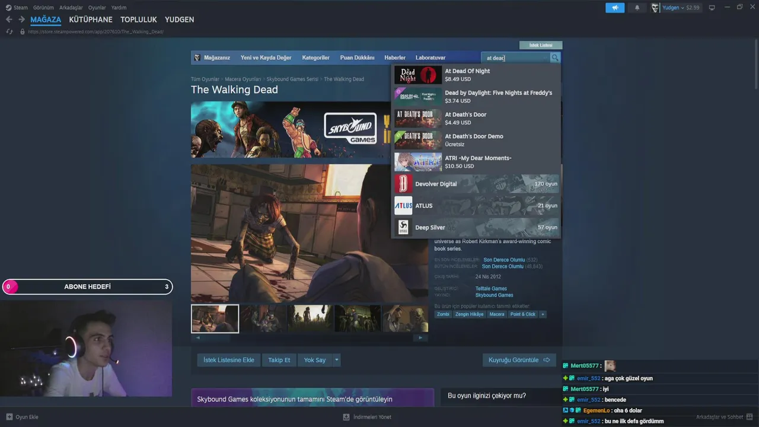Click the Skybound Games publisher link
Screen dimensions: 759x427
coord(494,295)
